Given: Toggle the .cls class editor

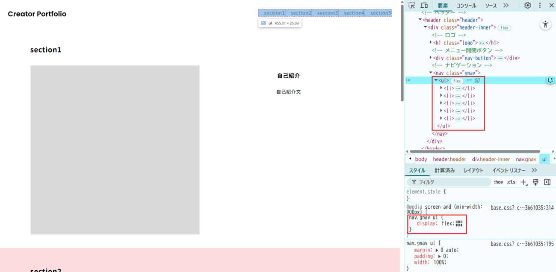Looking at the screenshot, I should coord(511,182).
